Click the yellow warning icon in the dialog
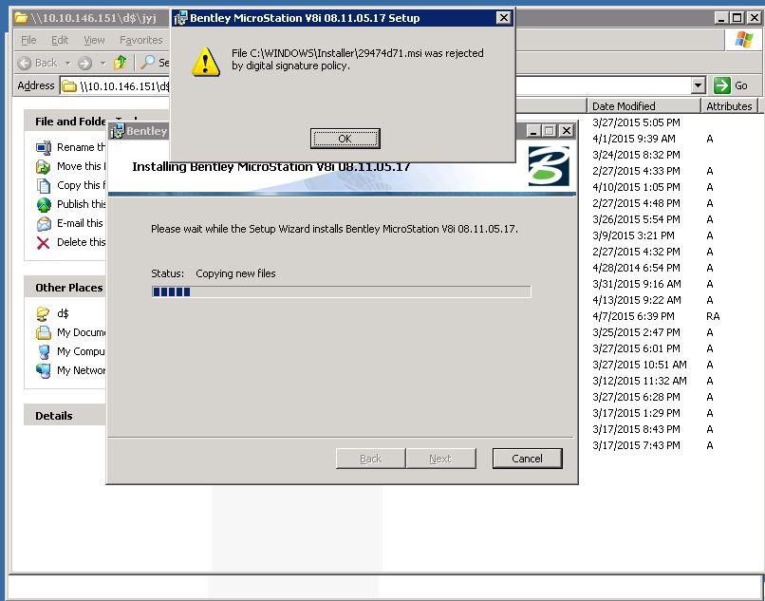The width and height of the screenshot is (765, 601). [205, 62]
